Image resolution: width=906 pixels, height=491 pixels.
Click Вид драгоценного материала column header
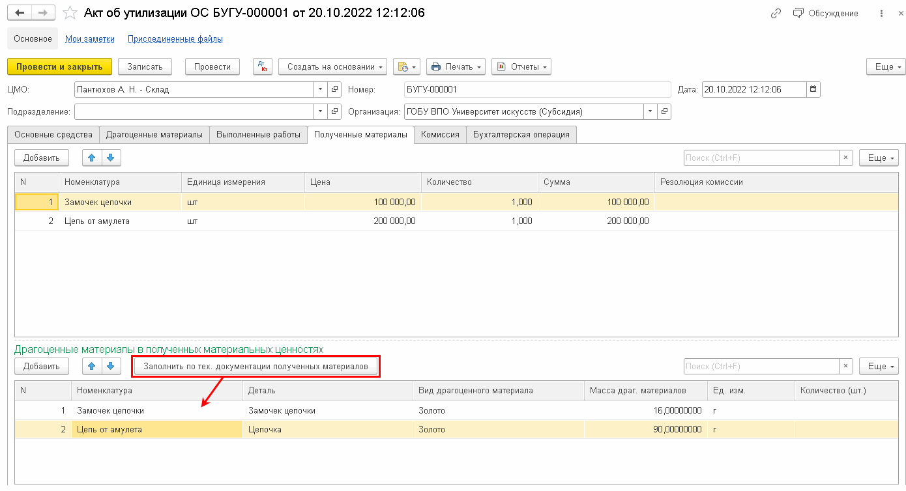pos(499,391)
